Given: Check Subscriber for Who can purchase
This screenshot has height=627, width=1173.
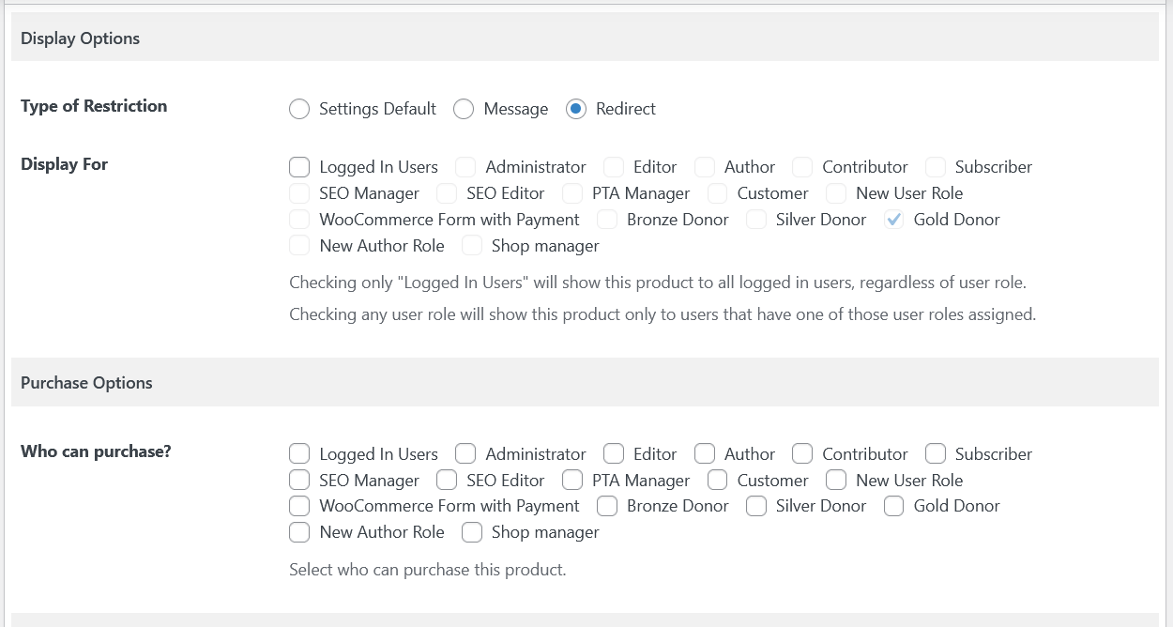Looking at the screenshot, I should [936, 454].
